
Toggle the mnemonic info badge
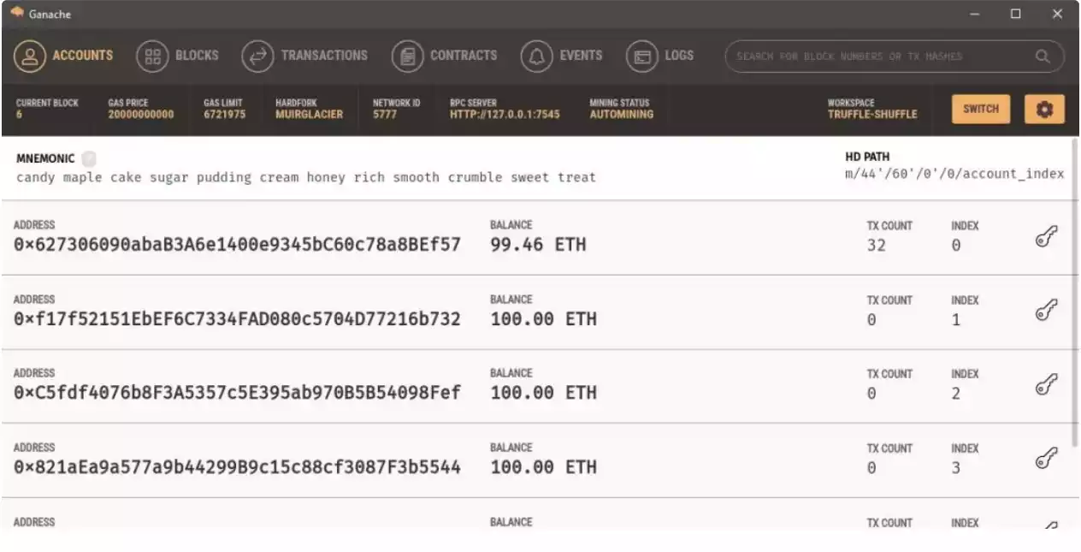pos(89,158)
